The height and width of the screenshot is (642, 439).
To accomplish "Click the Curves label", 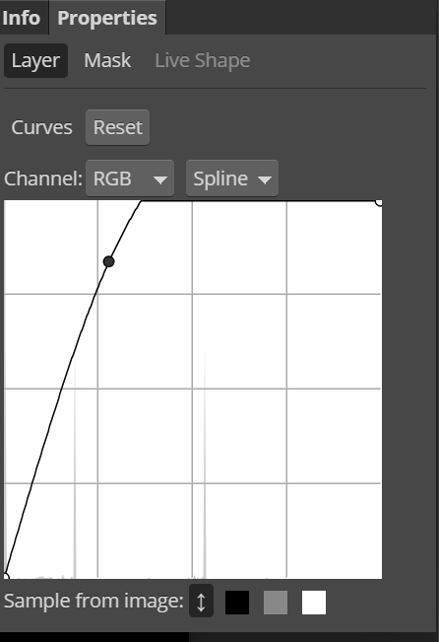I will [x=41, y=127].
